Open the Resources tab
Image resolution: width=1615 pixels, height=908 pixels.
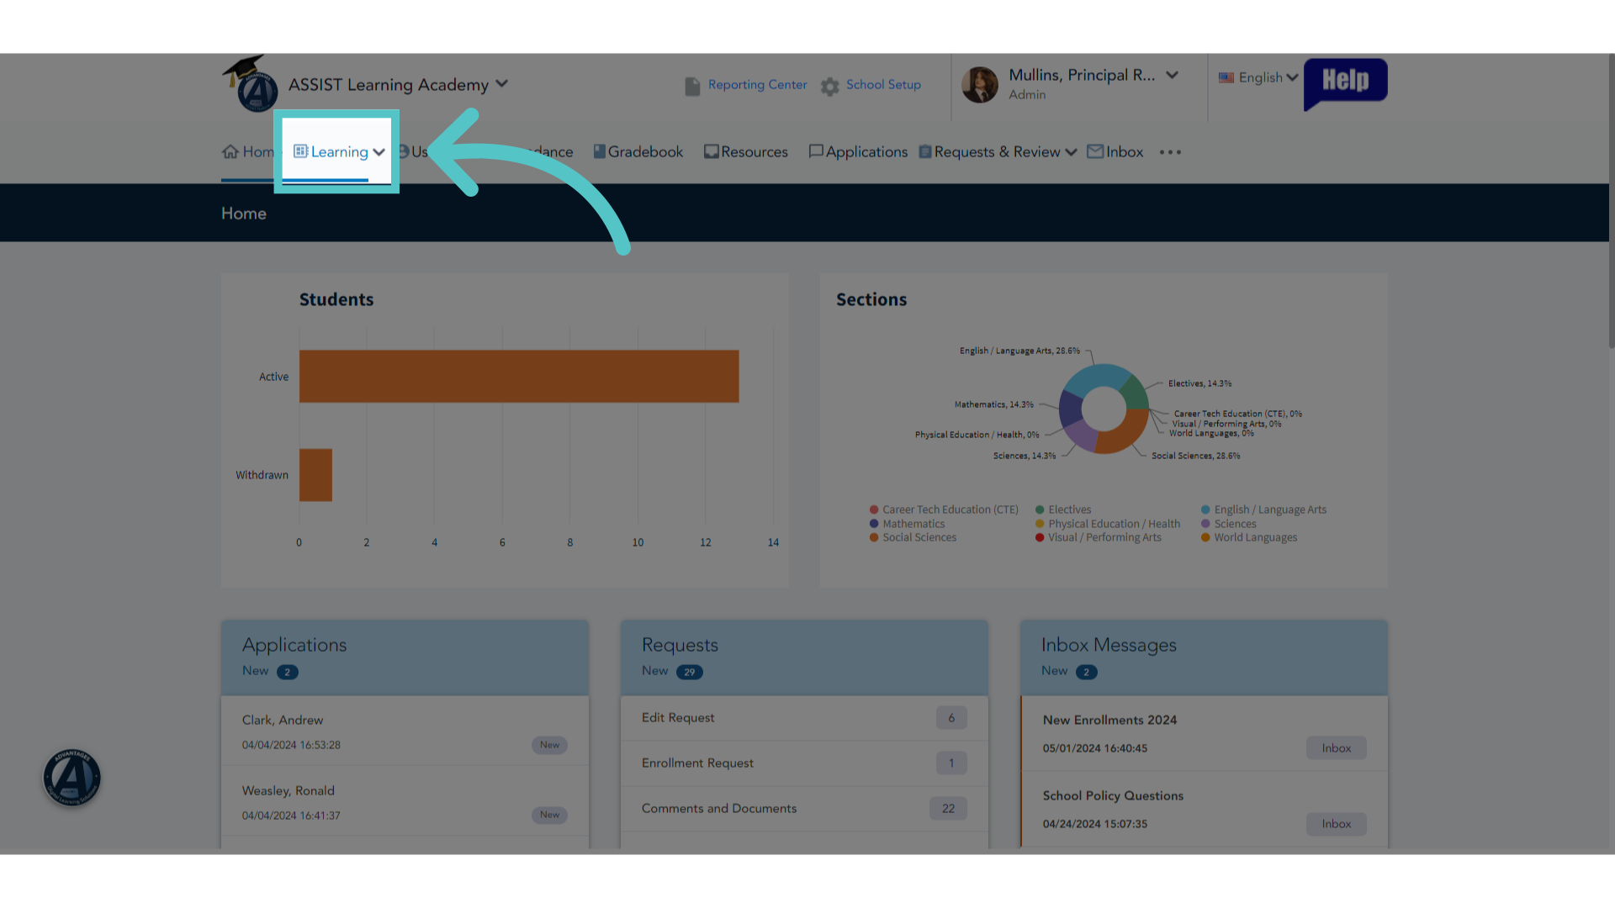(746, 151)
